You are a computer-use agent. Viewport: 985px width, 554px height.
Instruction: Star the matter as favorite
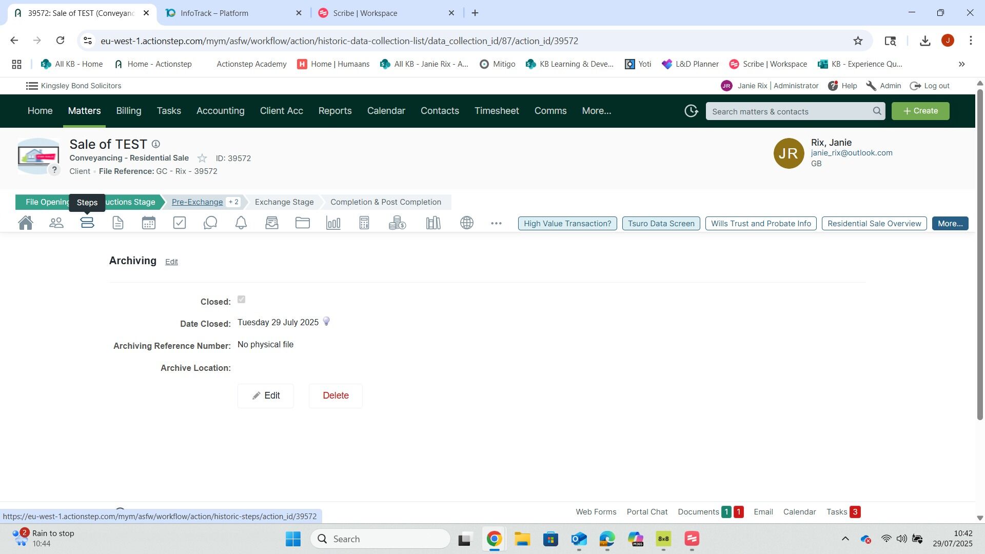(x=202, y=159)
